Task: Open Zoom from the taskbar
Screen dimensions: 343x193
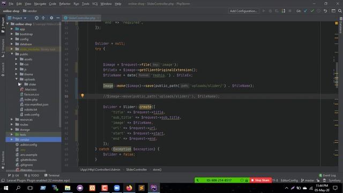Action: coord(117,188)
